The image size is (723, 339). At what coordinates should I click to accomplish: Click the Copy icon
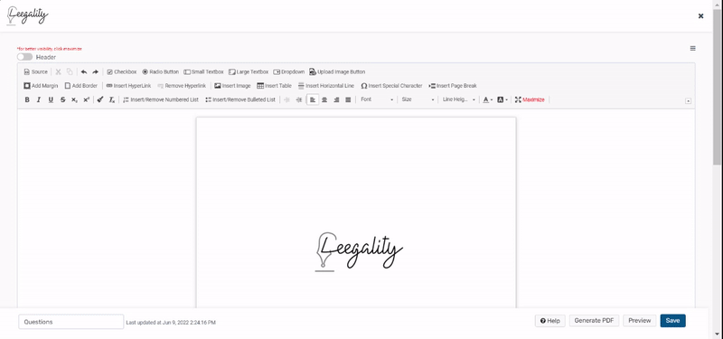[x=70, y=72]
